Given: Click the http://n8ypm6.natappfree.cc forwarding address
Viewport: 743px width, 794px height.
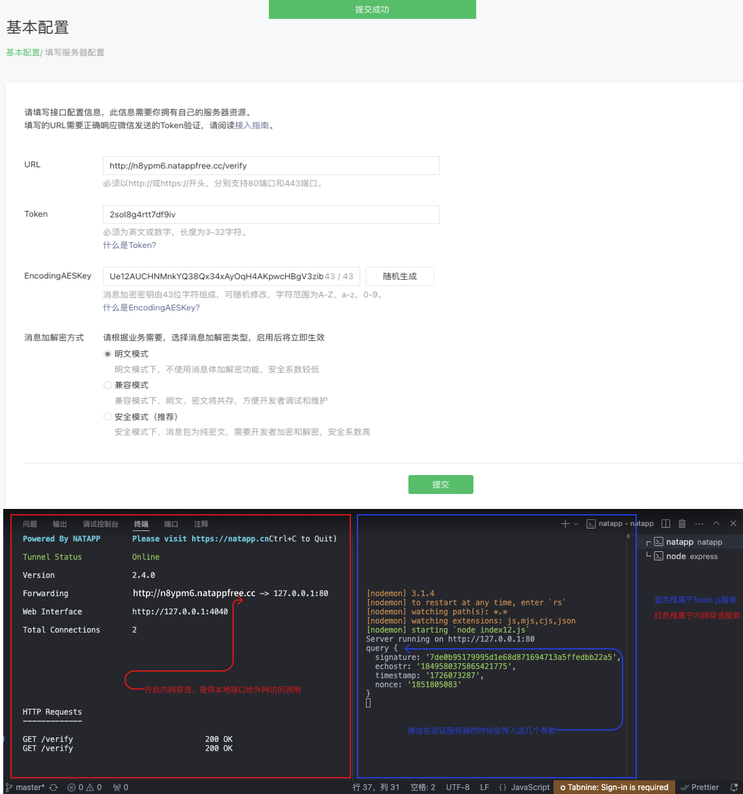Looking at the screenshot, I should [x=194, y=594].
